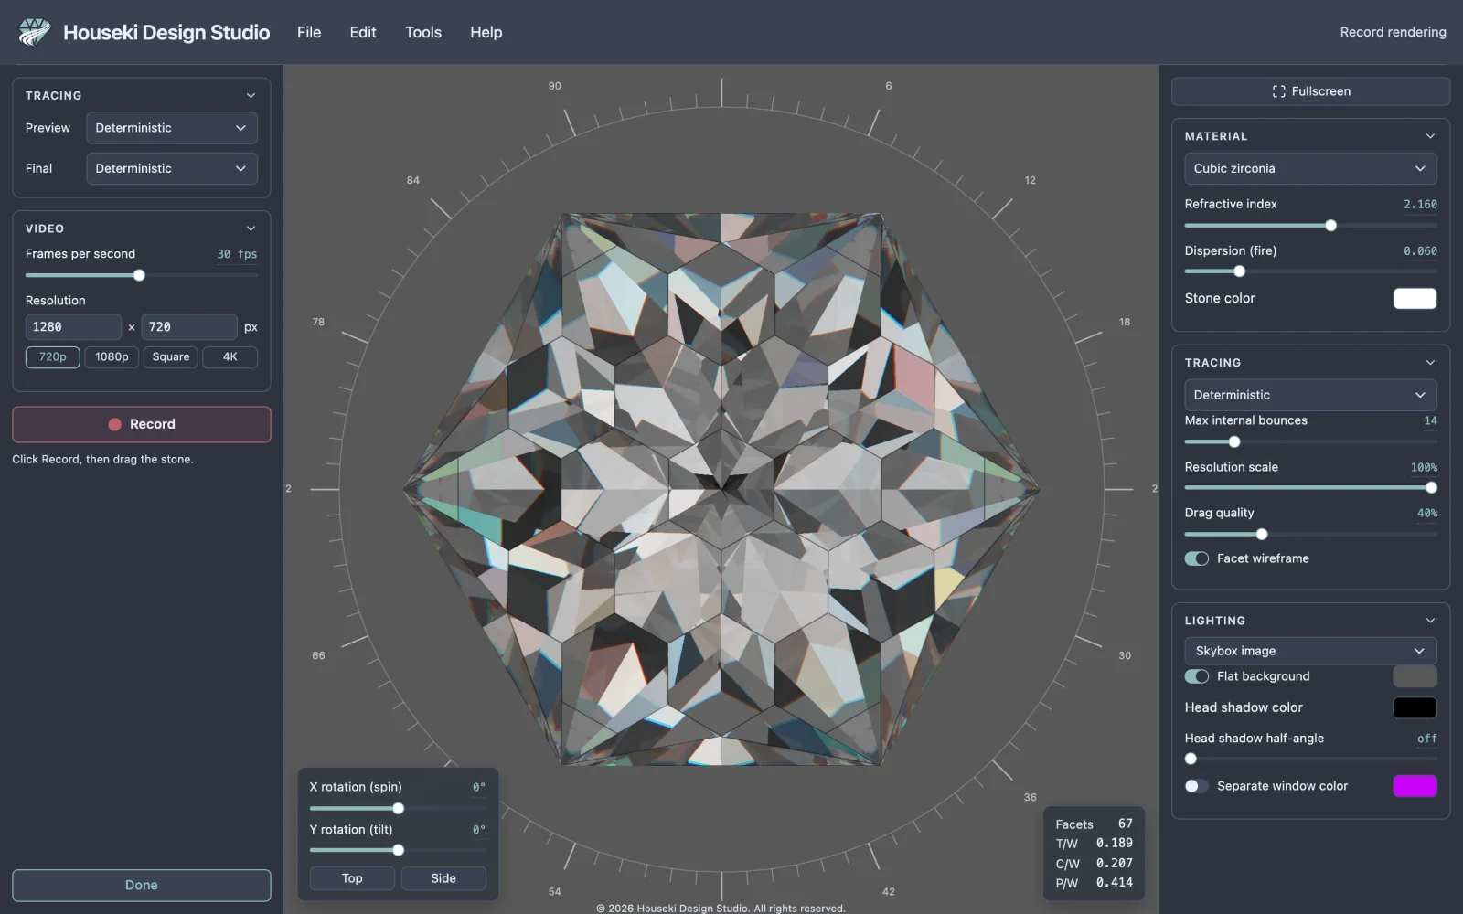Open the Final tracing dropdown
The image size is (1463, 914).
click(x=172, y=168)
